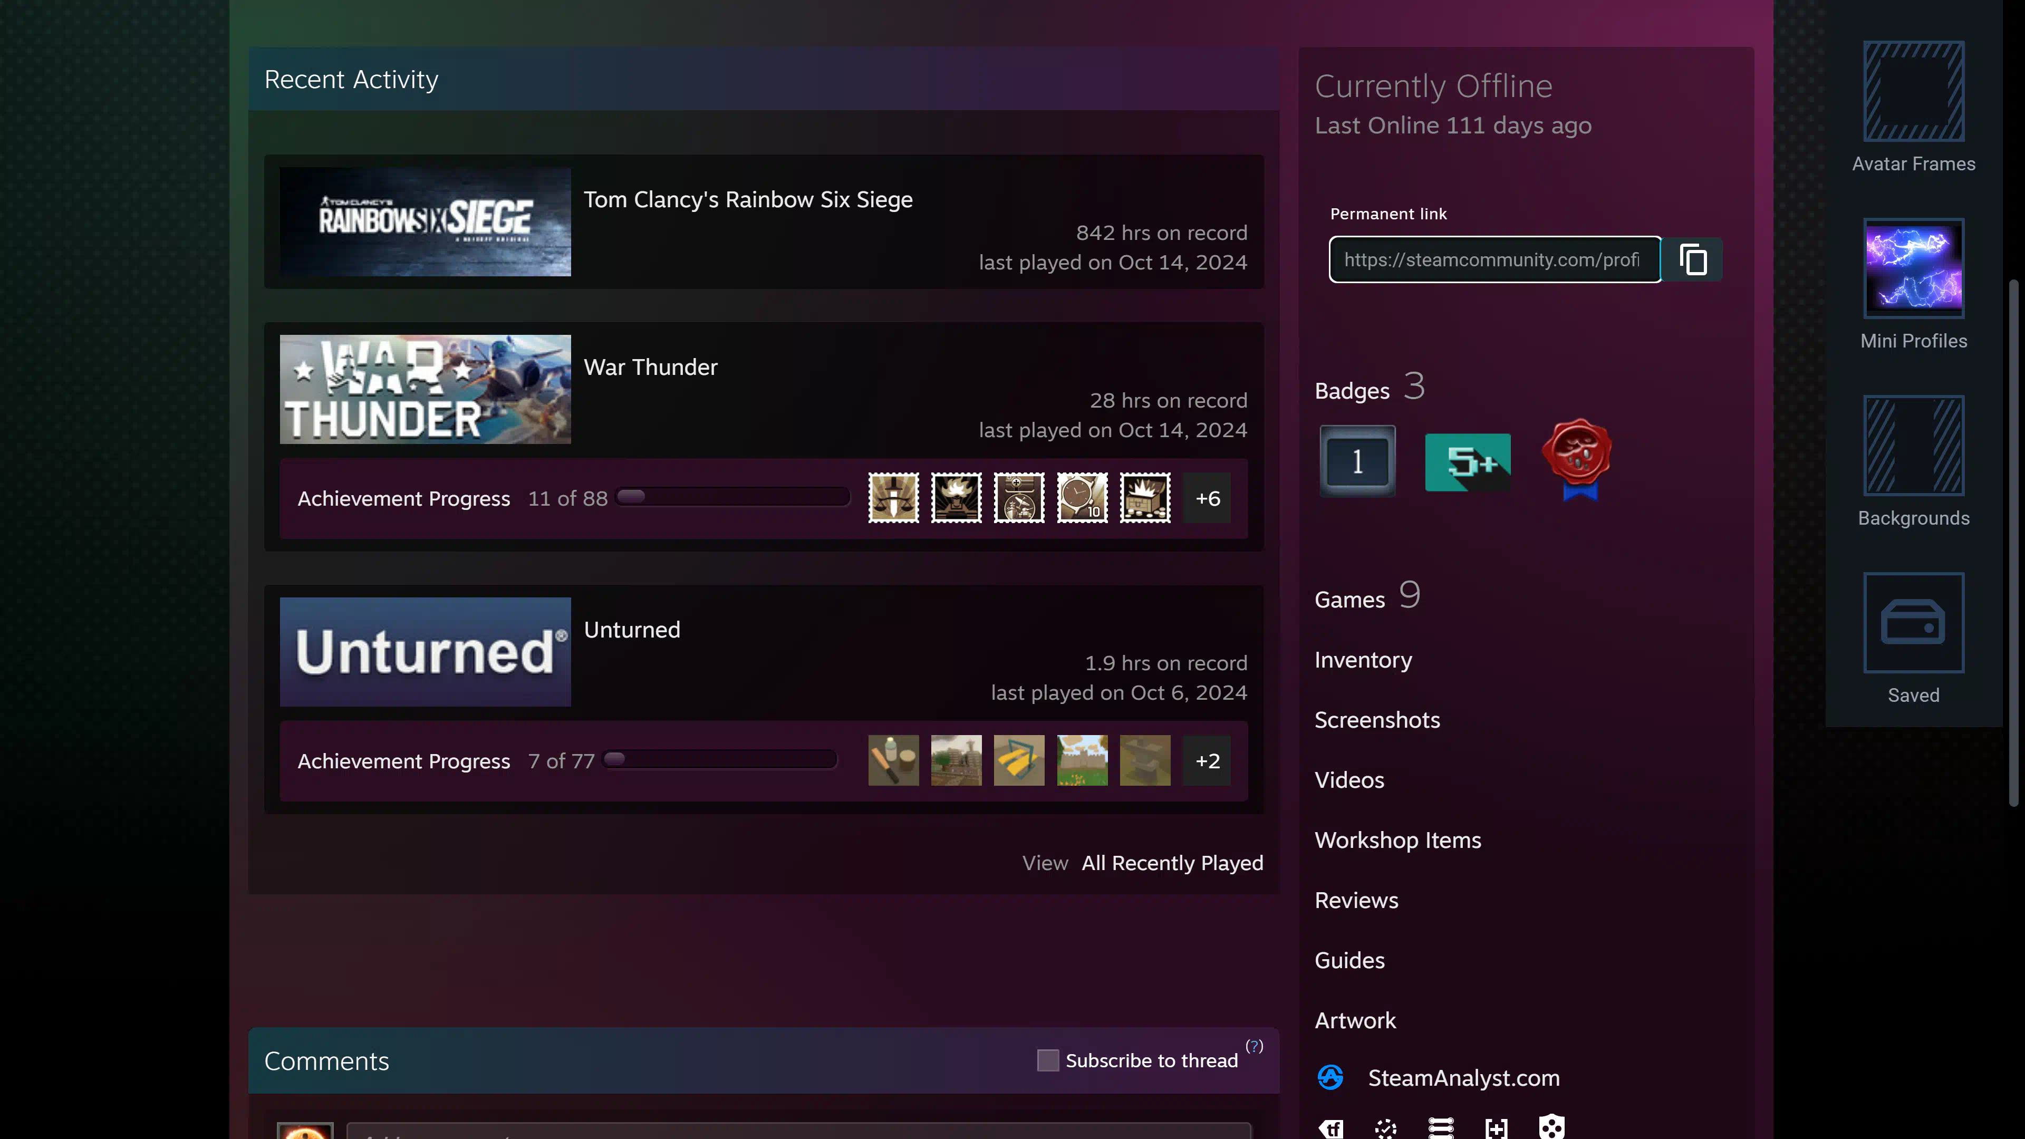The image size is (2025, 1139).
Task: Click the 'Comments' section header
Action: click(326, 1061)
